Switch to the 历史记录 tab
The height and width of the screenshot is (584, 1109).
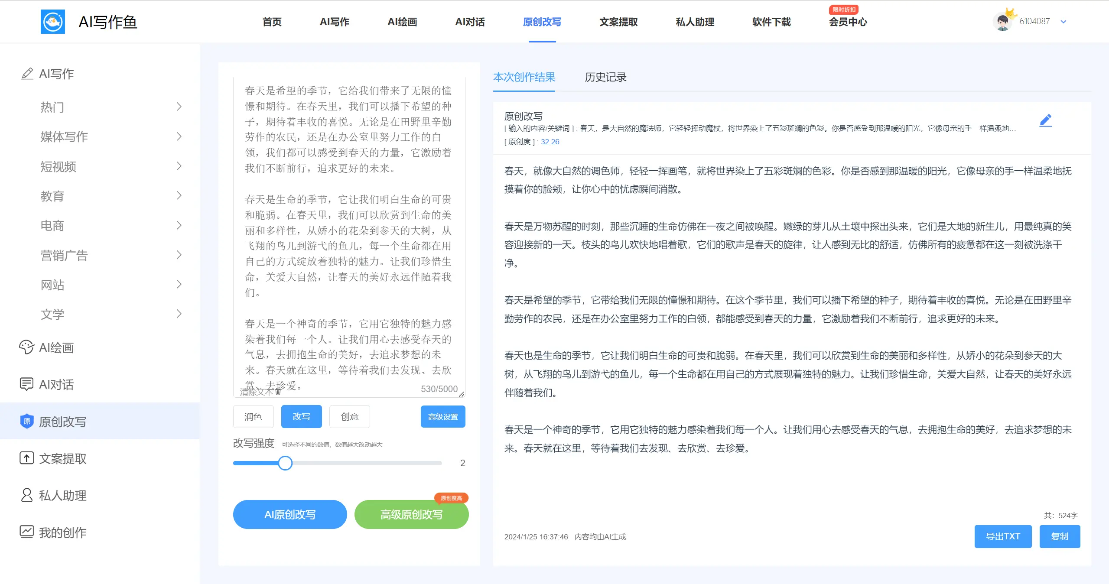tap(605, 77)
